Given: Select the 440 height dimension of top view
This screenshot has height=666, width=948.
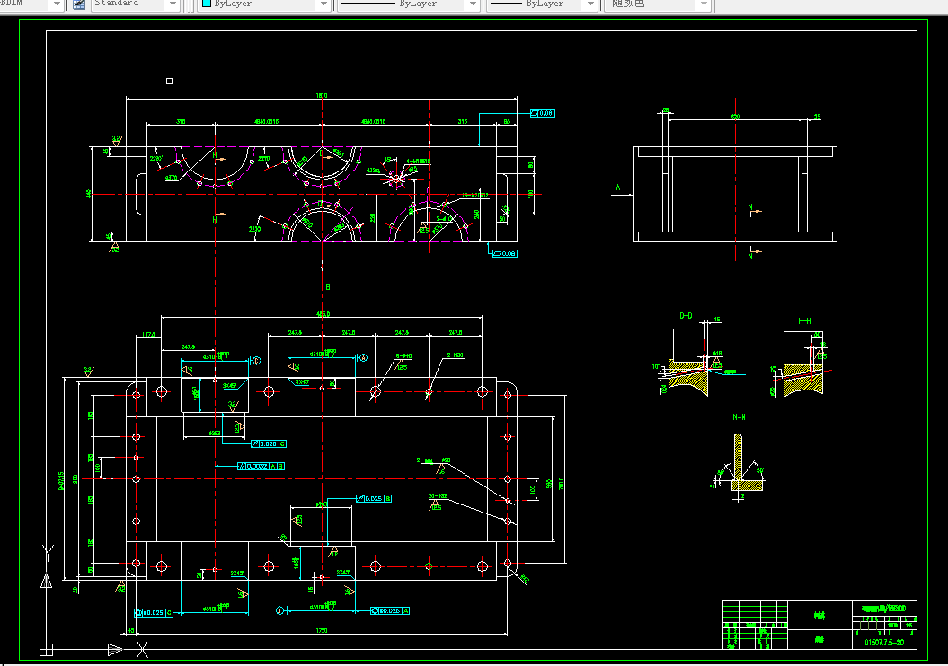Looking at the screenshot, I should (88, 194).
